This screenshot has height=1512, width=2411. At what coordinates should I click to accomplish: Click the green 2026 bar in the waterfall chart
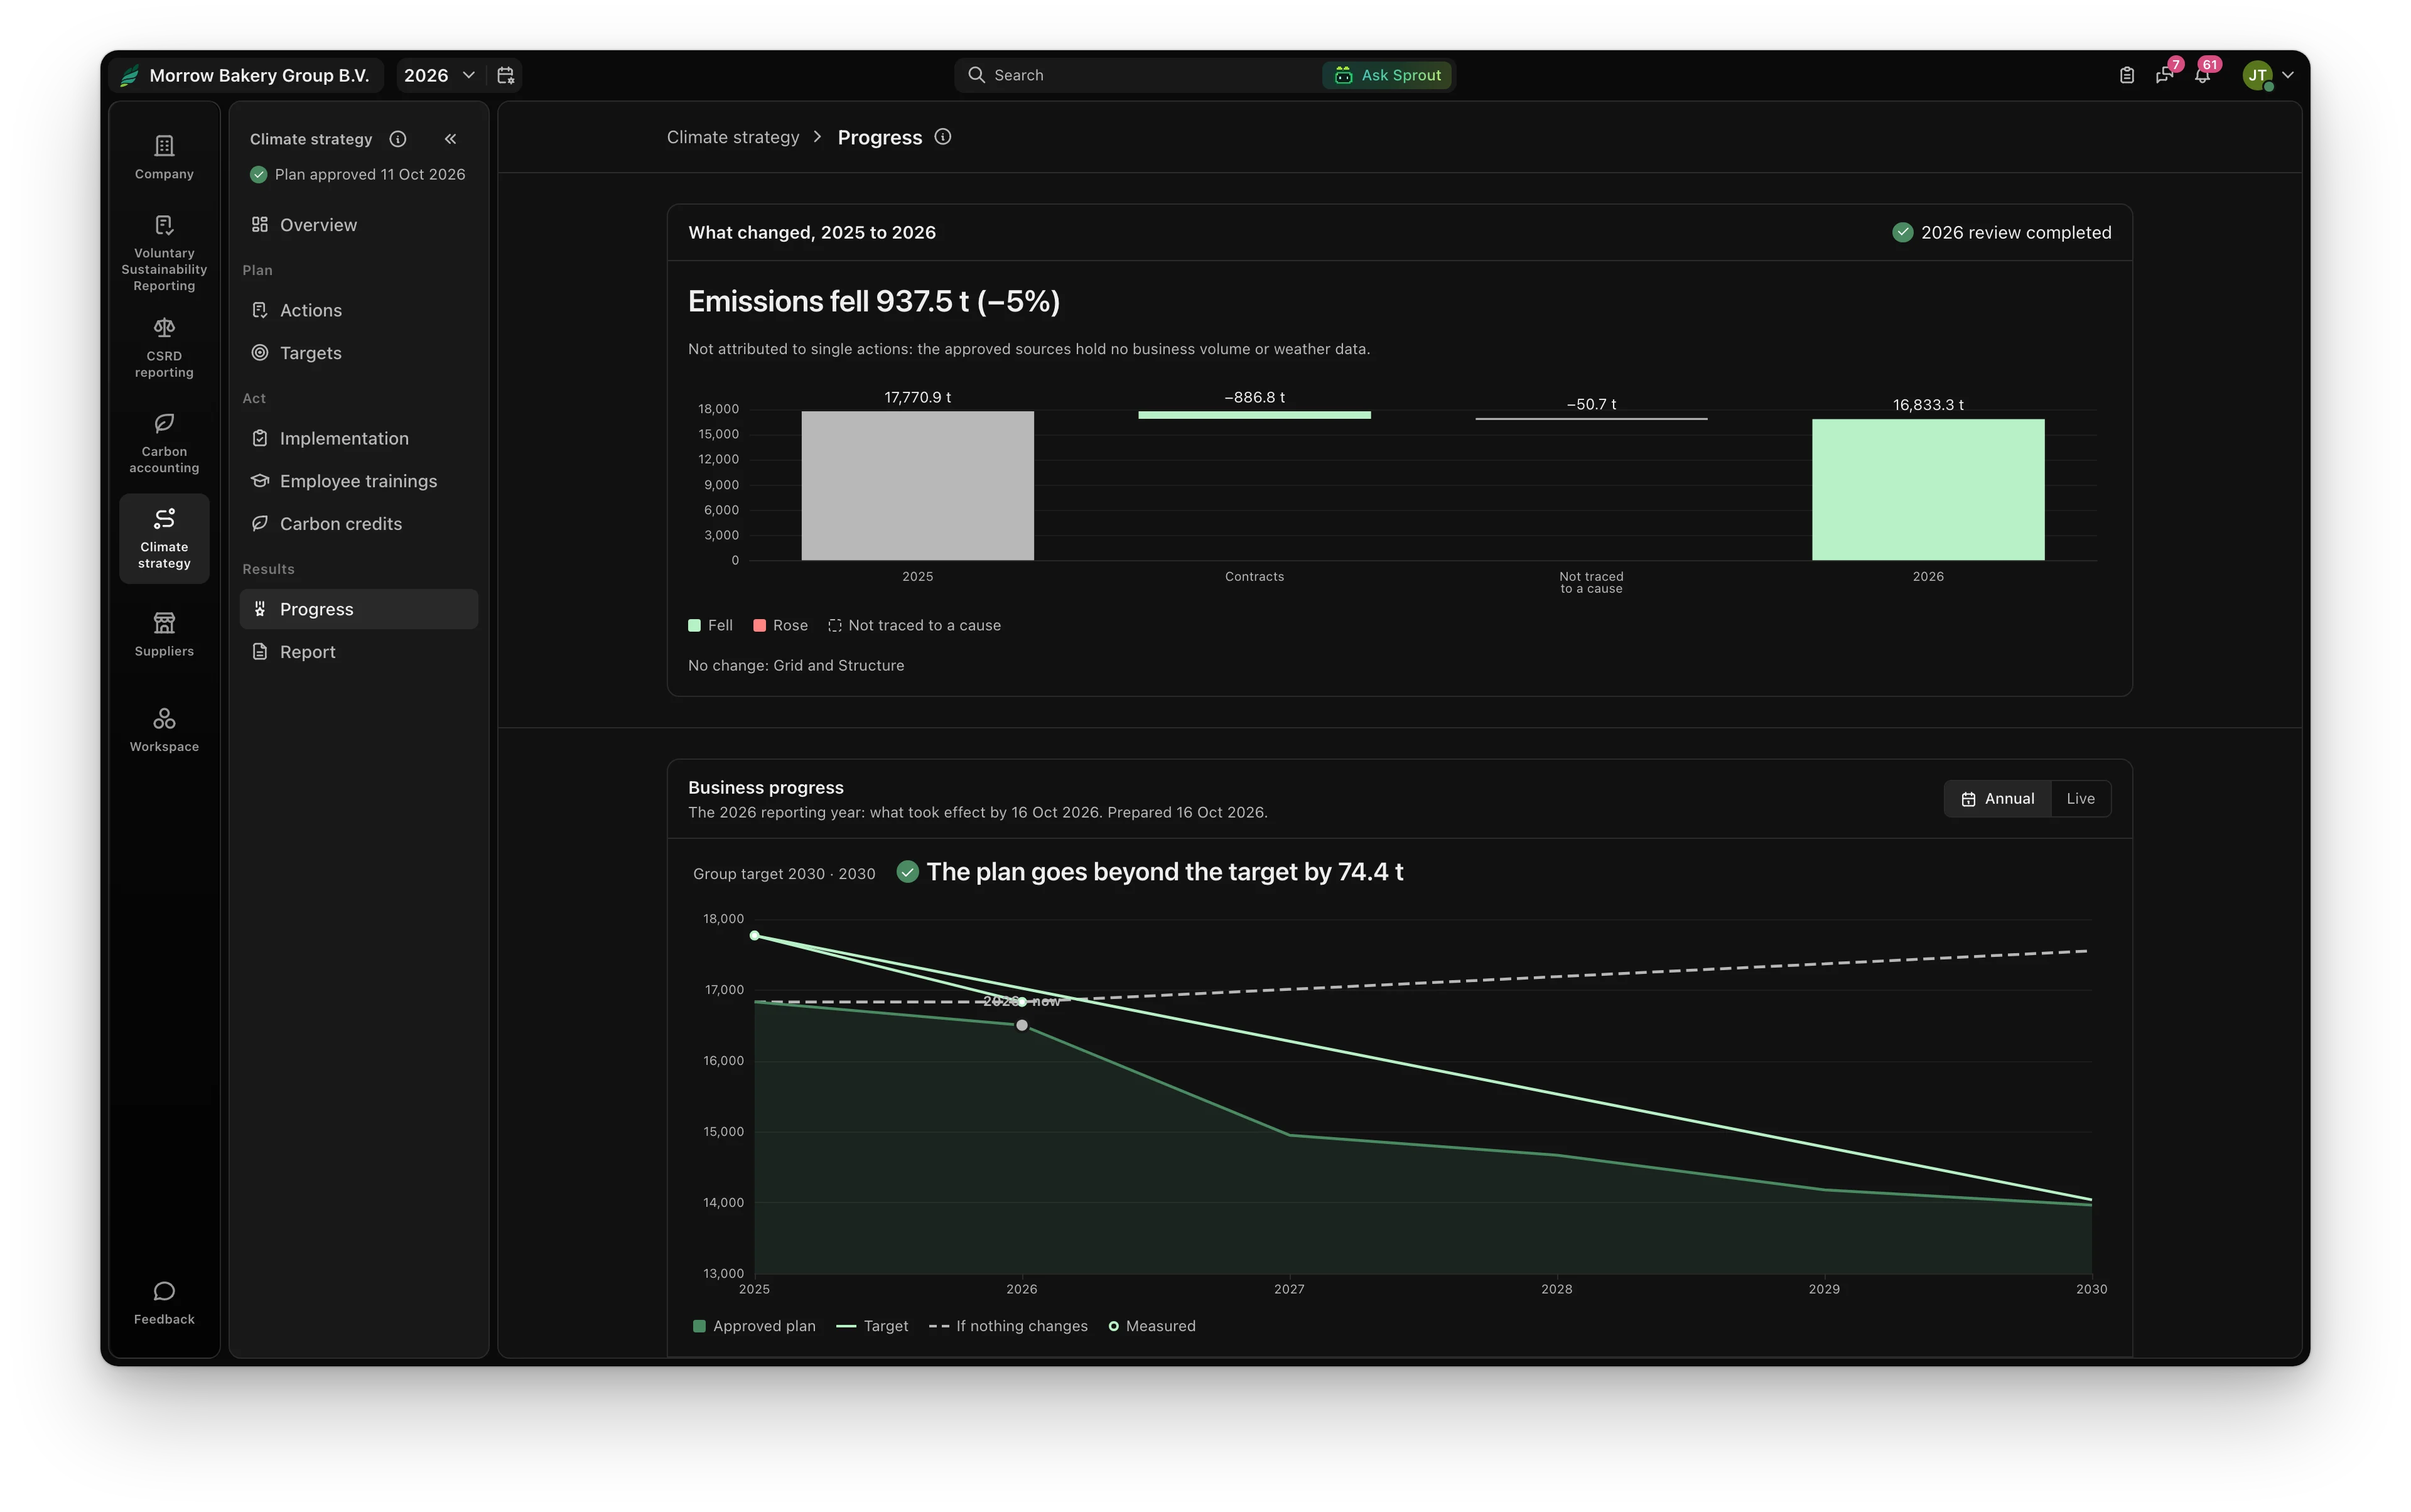coord(1928,490)
